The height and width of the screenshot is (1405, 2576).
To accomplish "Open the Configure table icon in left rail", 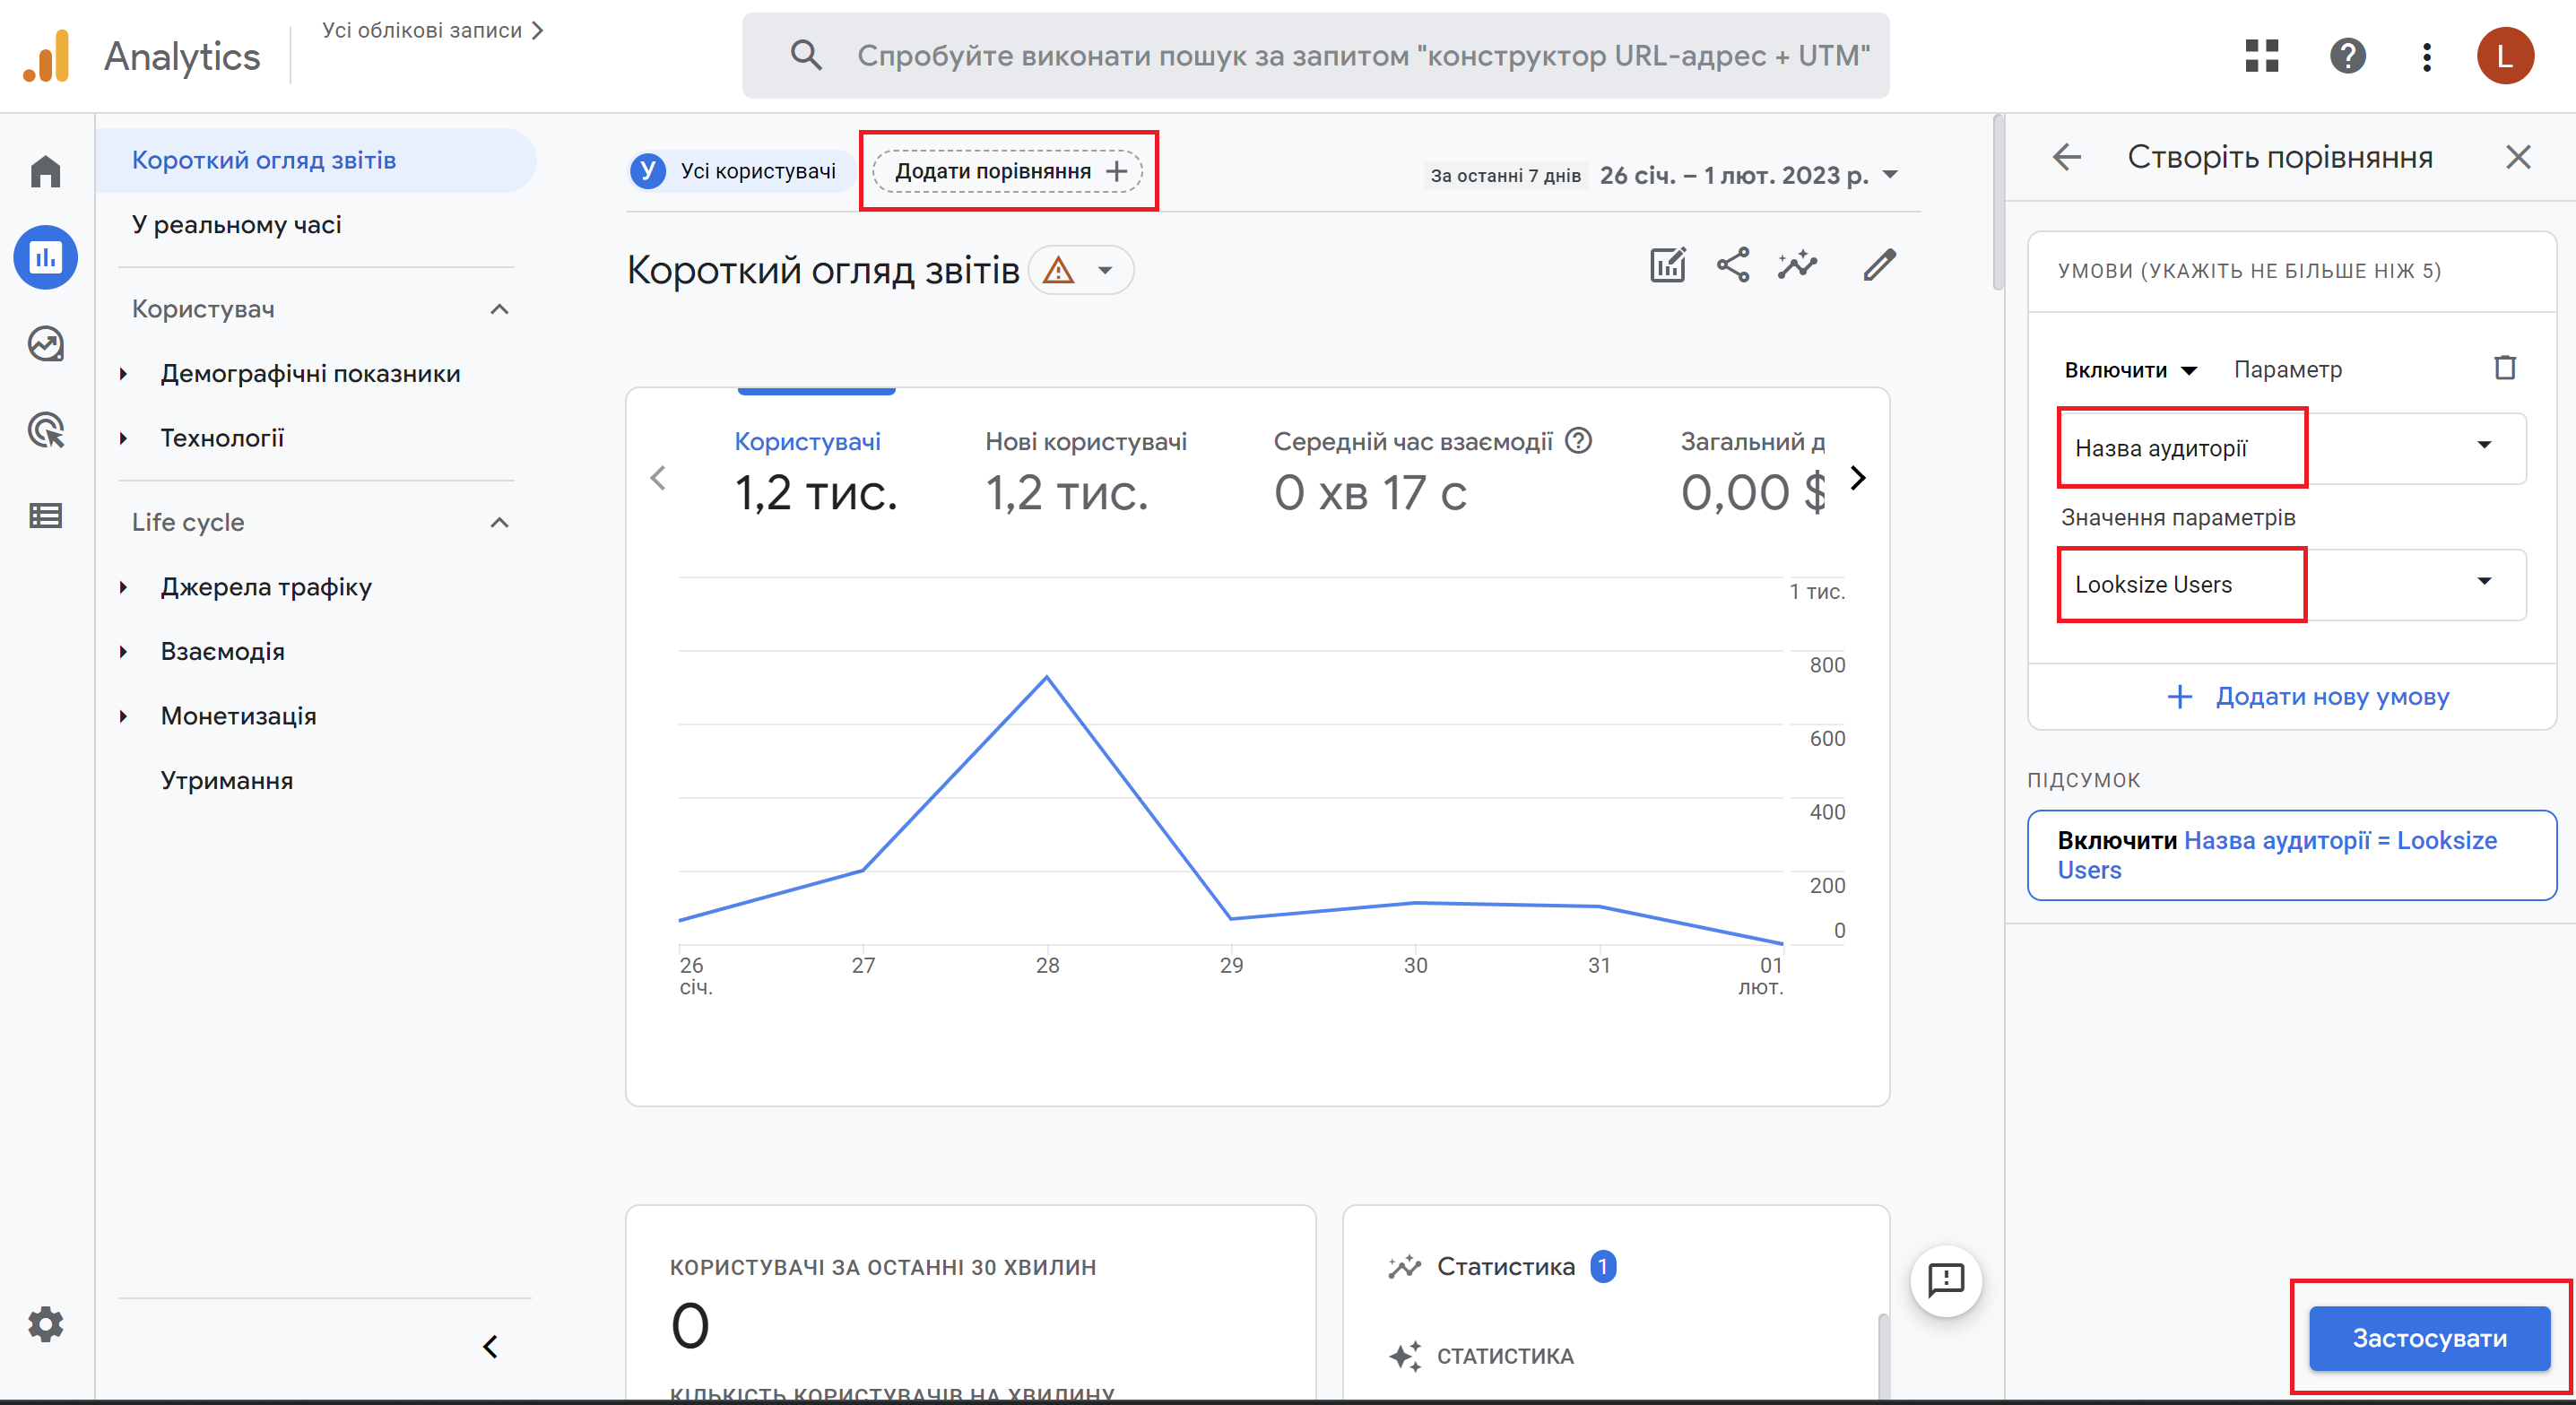I will (46, 516).
